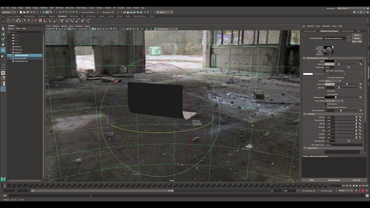Click the black Color swatch
Image resolution: width=370 pixels, height=208 pixels.
(x=330, y=61)
